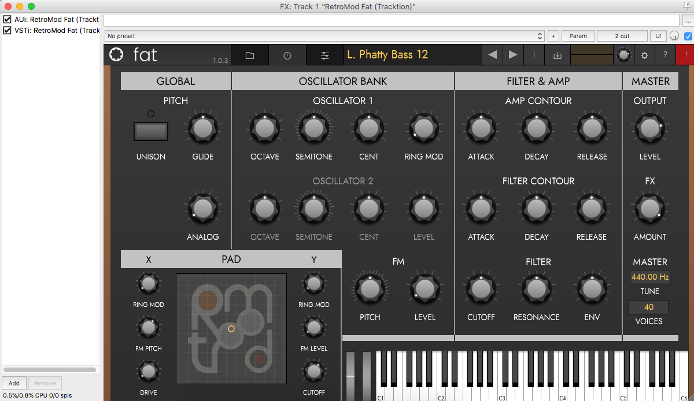This screenshot has width=694, height=401.
Task: Click the FM section LEVEL knob
Action: pyautogui.click(x=424, y=289)
